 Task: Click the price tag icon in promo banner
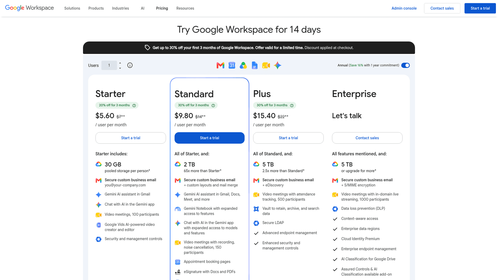[x=147, y=48]
